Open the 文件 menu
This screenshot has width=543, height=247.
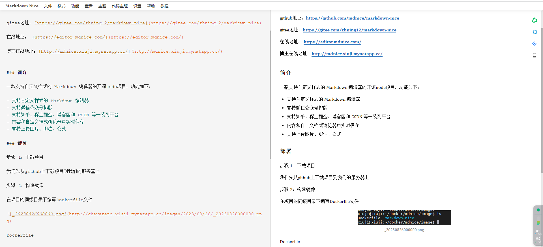(x=48, y=6)
